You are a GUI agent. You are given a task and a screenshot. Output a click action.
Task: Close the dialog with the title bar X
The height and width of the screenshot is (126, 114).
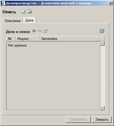111,3
